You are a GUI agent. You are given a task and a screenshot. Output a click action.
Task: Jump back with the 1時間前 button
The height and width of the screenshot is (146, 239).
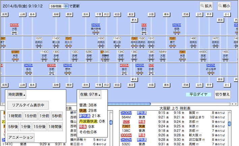tap(15, 116)
